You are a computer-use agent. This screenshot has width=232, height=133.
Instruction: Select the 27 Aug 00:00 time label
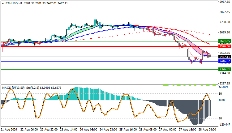click(168, 130)
